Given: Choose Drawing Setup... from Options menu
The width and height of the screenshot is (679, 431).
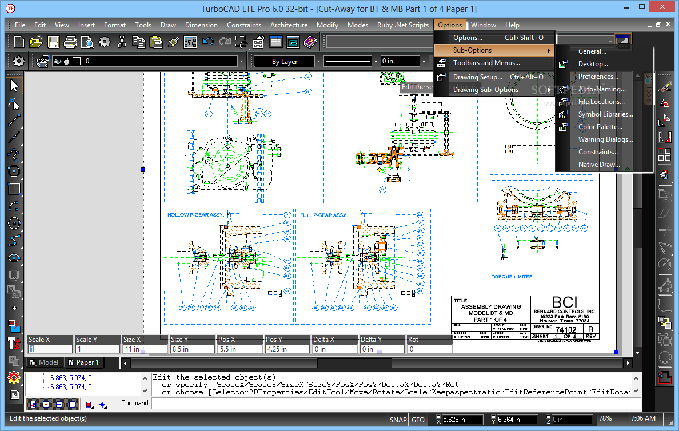Looking at the screenshot, I should [x=494, y=77].
